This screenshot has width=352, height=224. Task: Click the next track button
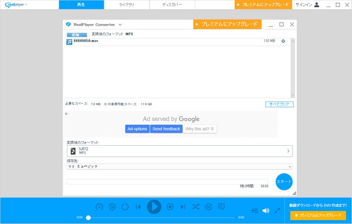183,207
